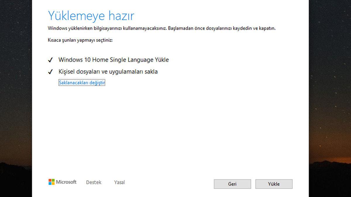Click the green square of the Microsoft logo
Screen dimensions: 351x197
53,180
